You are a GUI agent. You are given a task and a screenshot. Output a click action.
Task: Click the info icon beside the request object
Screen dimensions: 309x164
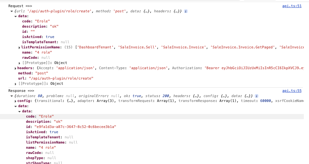point(186,11)
